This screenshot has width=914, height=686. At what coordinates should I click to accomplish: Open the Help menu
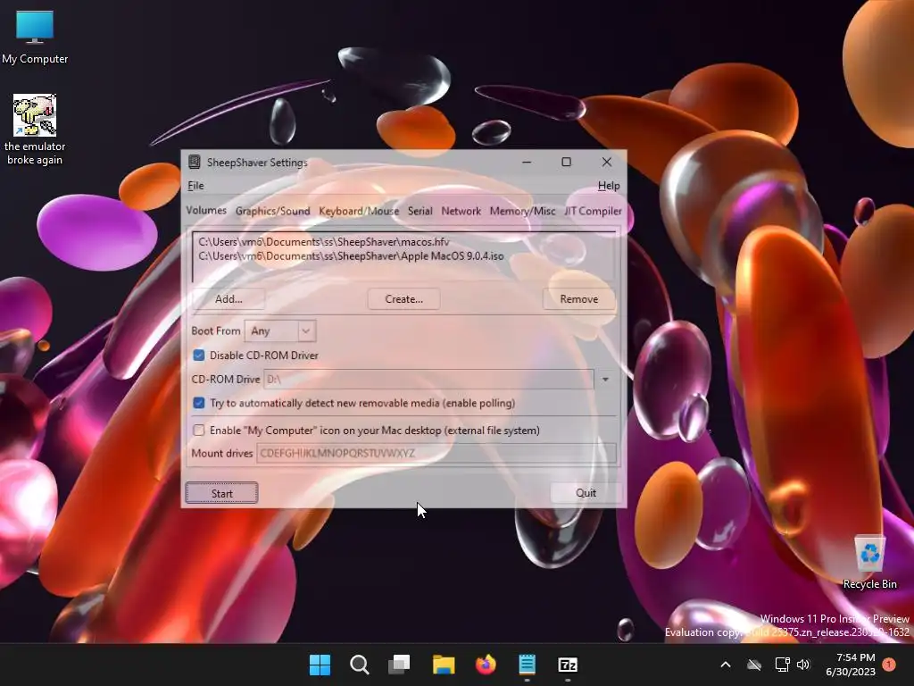tap(609, 186)
